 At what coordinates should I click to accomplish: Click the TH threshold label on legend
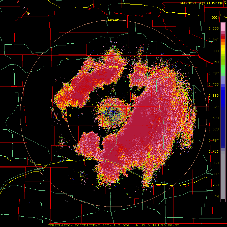217,196
